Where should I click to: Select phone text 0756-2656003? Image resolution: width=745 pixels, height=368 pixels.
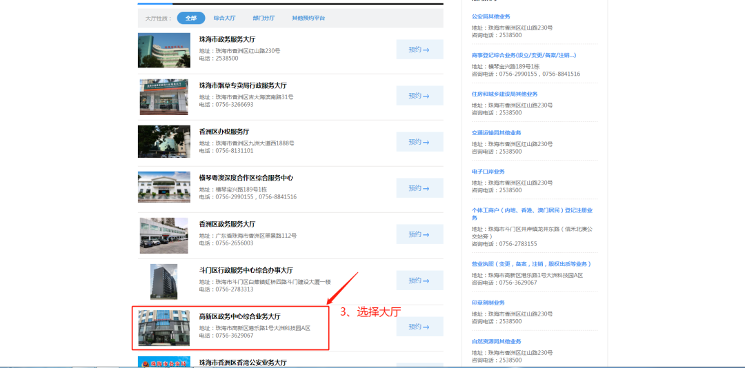pos(235,243)
